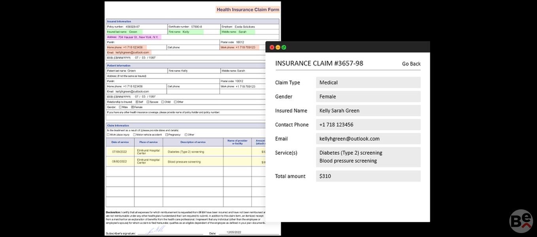Viewport: 537px width, 237px height.
Task: Toggle the Female gender checkbox
Action: point(132,107)
